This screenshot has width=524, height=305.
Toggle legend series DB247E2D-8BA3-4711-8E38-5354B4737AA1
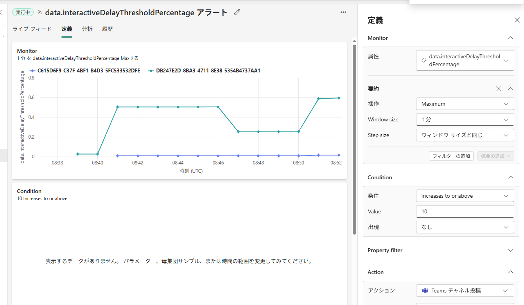(x=204, y=71)
